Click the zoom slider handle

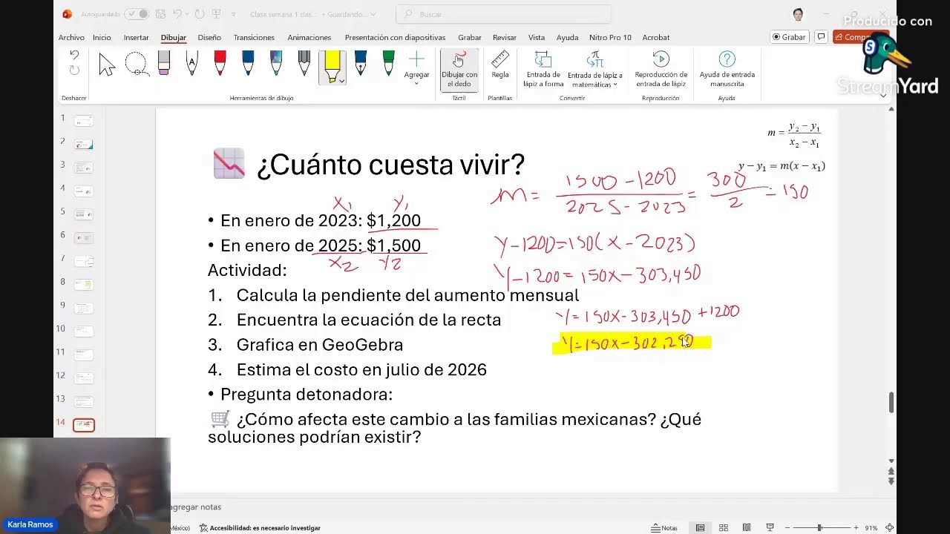point(819,528)
